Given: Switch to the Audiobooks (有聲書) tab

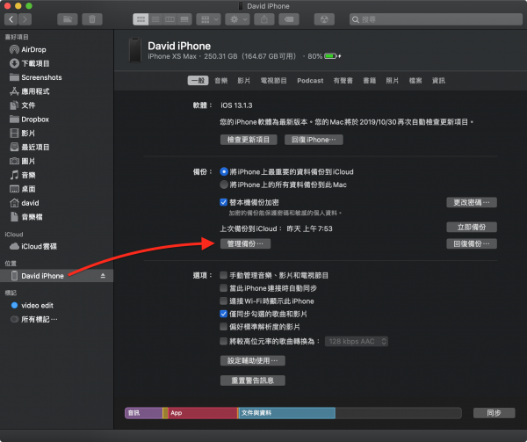Looking at the screenshot, I should pos(343,81).
